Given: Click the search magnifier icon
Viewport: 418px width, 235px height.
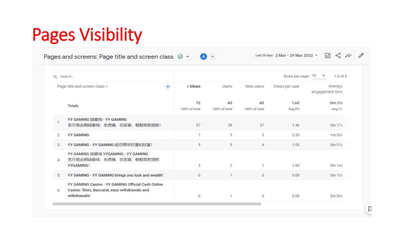Looking at the screenshot, I should 55,77.
